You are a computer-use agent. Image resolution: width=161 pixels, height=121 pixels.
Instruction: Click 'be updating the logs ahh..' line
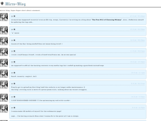coord(22,22)
